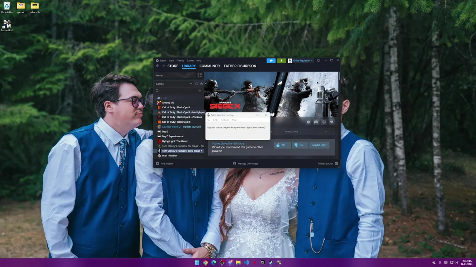The image size is (476, 267).
Task: Go forward with Steam's right arrow
Action: pos(163,66)
